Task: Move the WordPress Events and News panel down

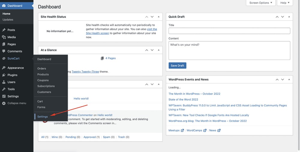Action: point(282,79)
